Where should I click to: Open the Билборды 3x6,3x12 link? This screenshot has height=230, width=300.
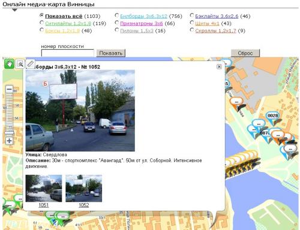[143, 16]
